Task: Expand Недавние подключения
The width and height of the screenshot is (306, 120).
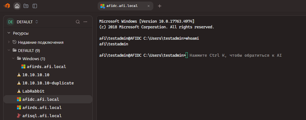Action: click(9, 42)
